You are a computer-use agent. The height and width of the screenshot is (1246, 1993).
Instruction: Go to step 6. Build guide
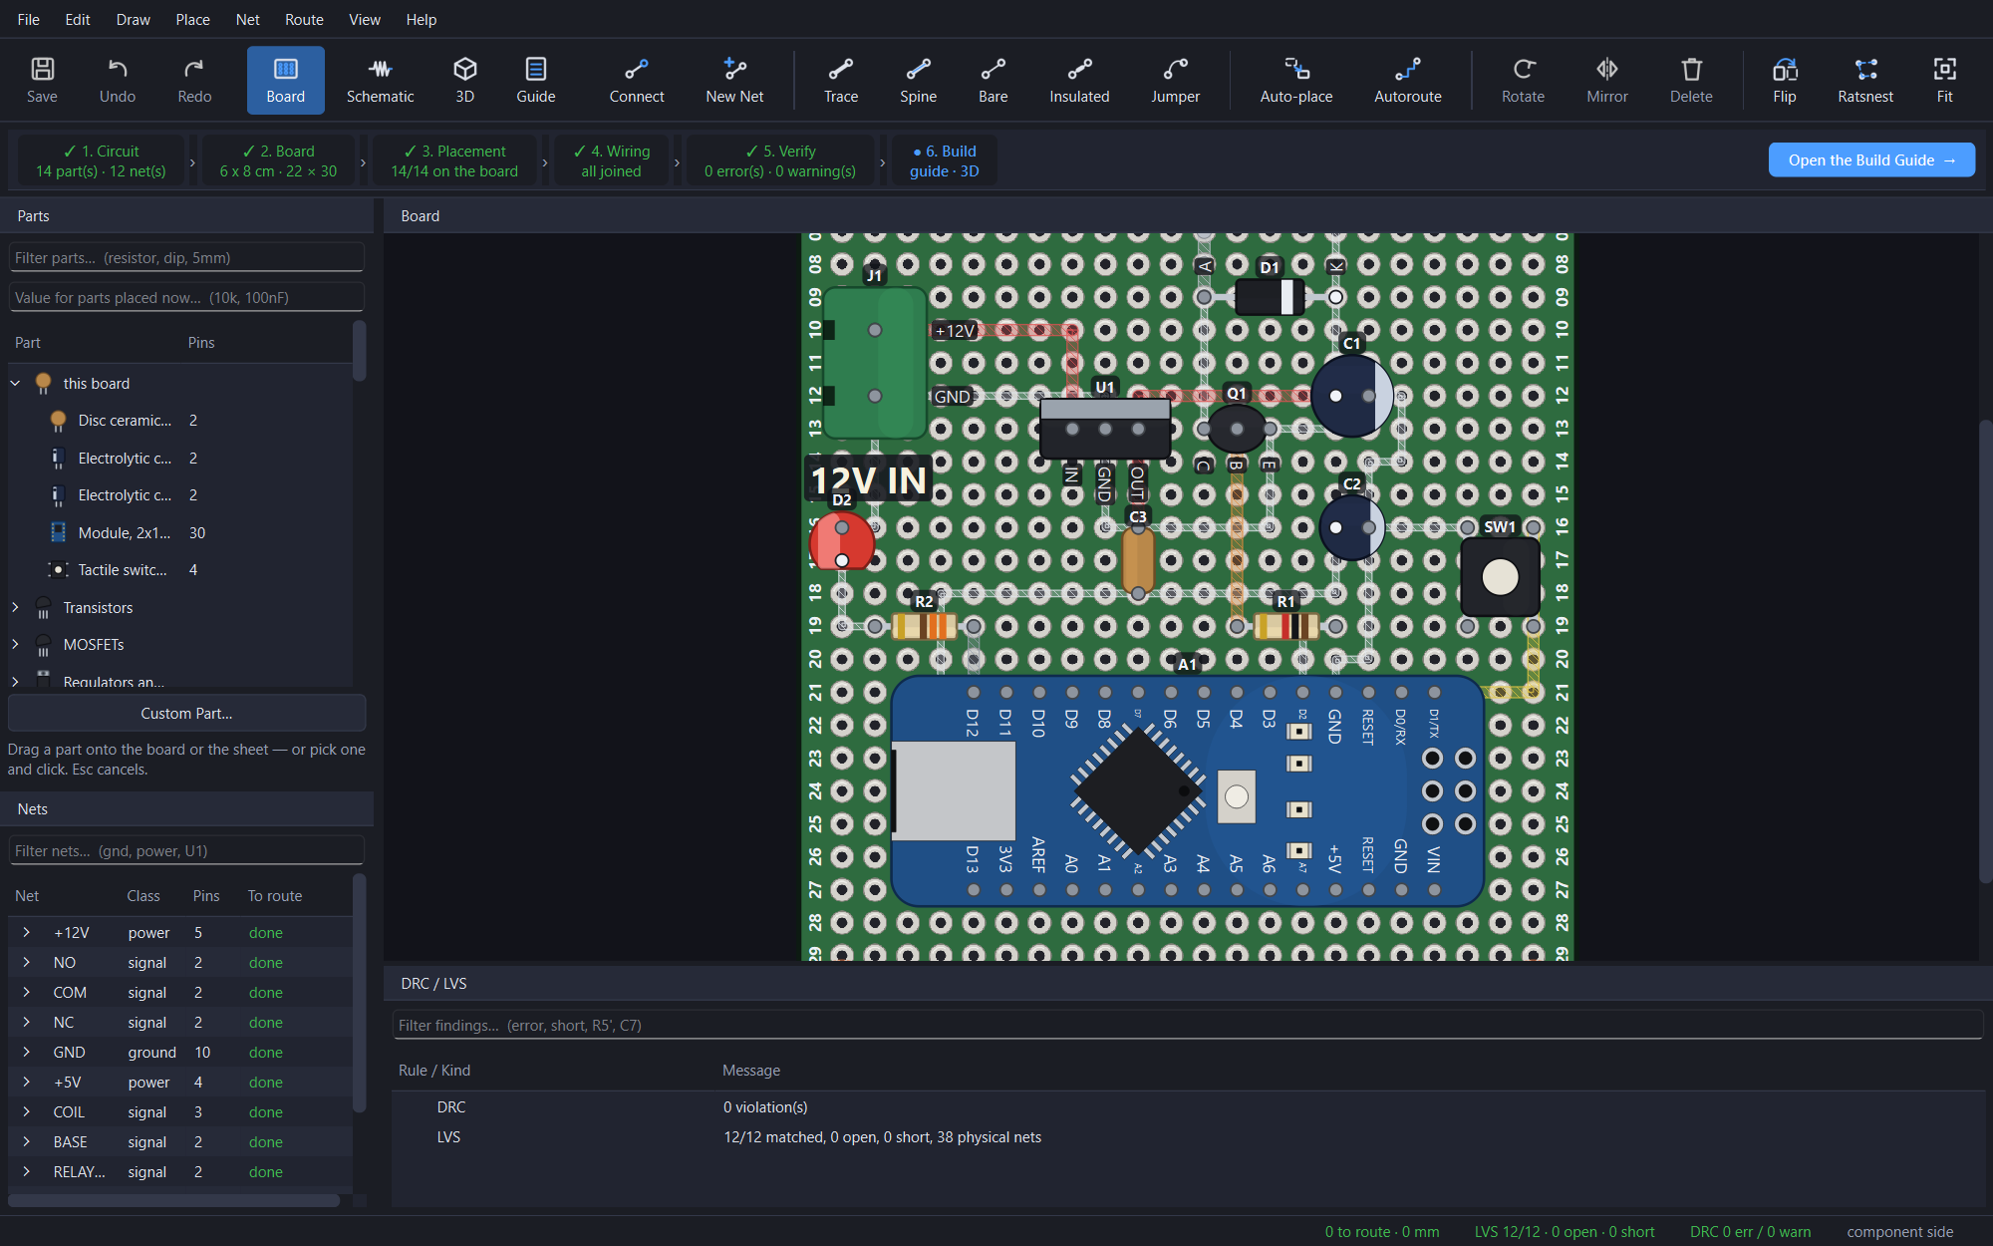[x=944, y=160]
